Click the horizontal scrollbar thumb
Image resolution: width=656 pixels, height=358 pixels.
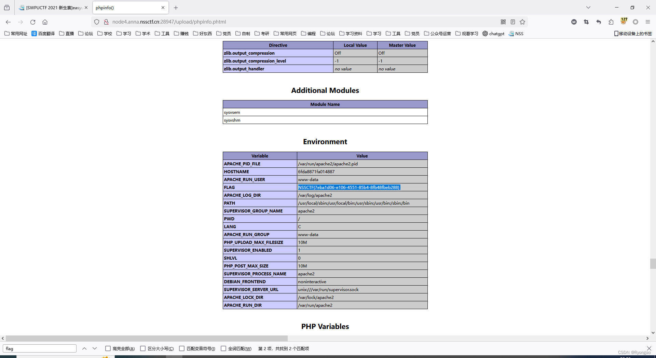pyautogui.click(x=147, y=338)
